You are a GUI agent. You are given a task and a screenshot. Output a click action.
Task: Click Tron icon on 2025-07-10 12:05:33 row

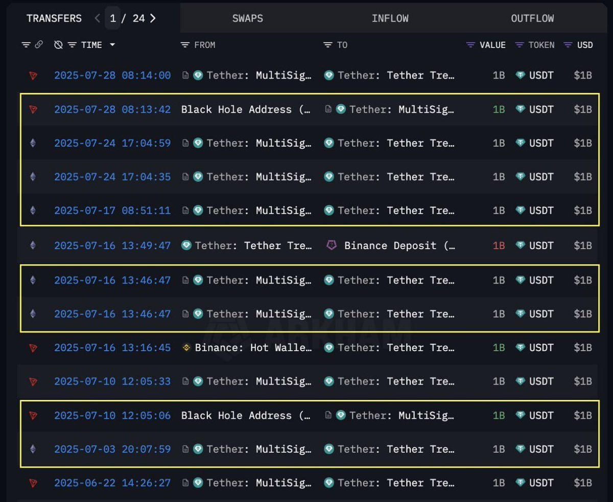click(33, 381)
